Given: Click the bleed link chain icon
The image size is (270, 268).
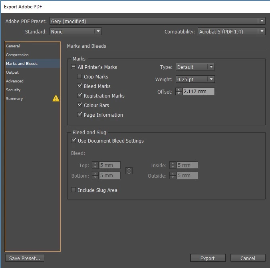Looking at the screenshot, I should point(129,171).
